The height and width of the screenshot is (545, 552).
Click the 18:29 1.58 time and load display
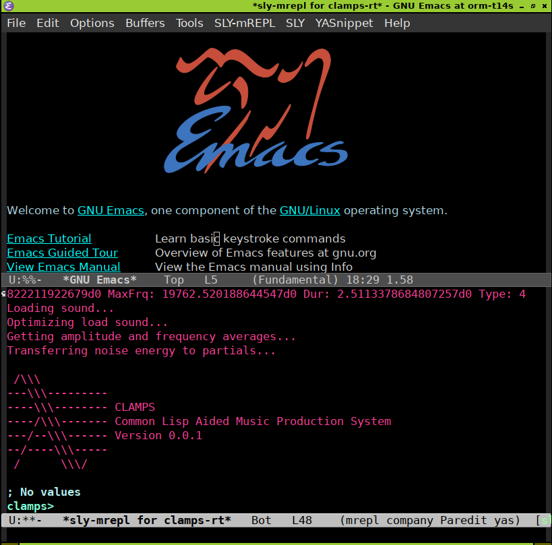point(379,280)
